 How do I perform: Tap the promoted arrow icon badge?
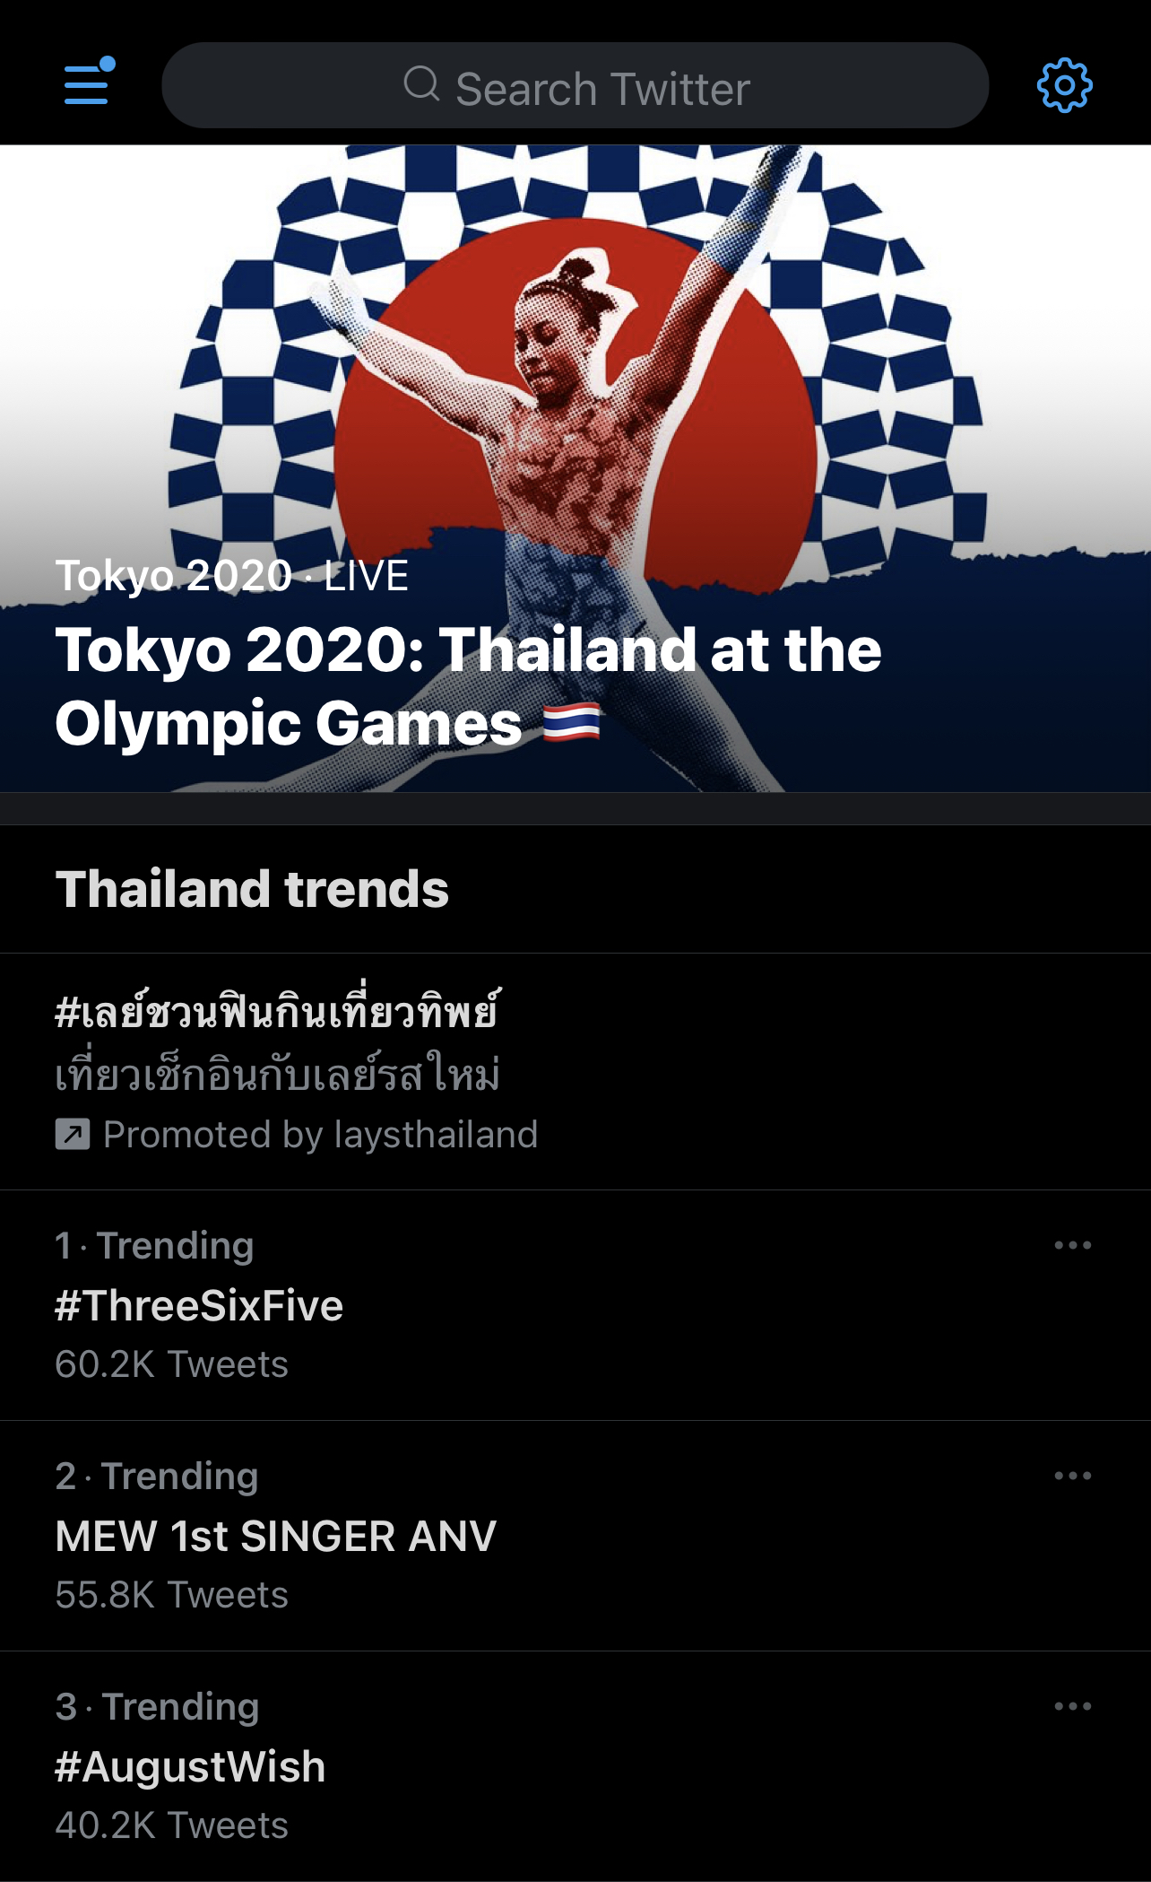tap(73, 1134)
